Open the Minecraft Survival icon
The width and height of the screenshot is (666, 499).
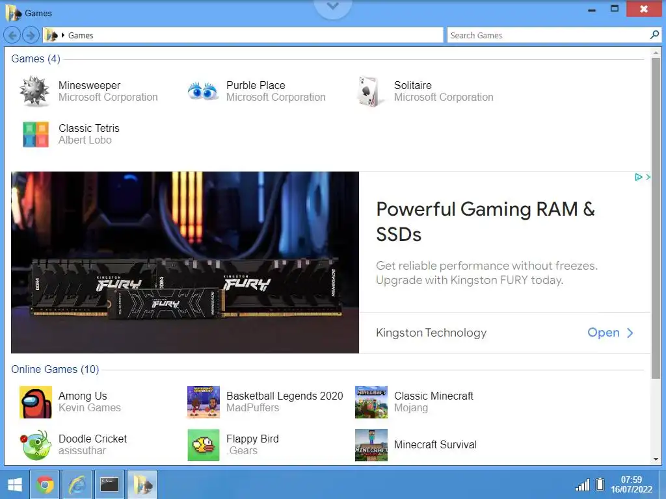(x=371, y=444)
